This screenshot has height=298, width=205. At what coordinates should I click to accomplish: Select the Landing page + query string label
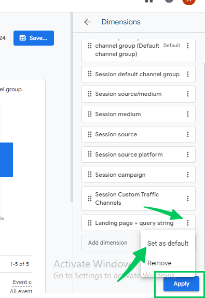pyautogui.click(x=134, y=223)
